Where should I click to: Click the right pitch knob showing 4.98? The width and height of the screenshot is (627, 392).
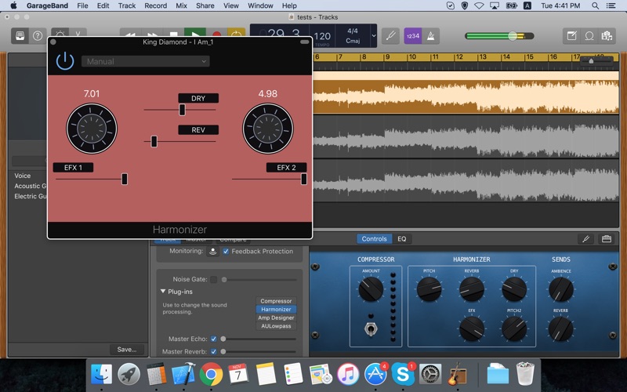point(268,129)
